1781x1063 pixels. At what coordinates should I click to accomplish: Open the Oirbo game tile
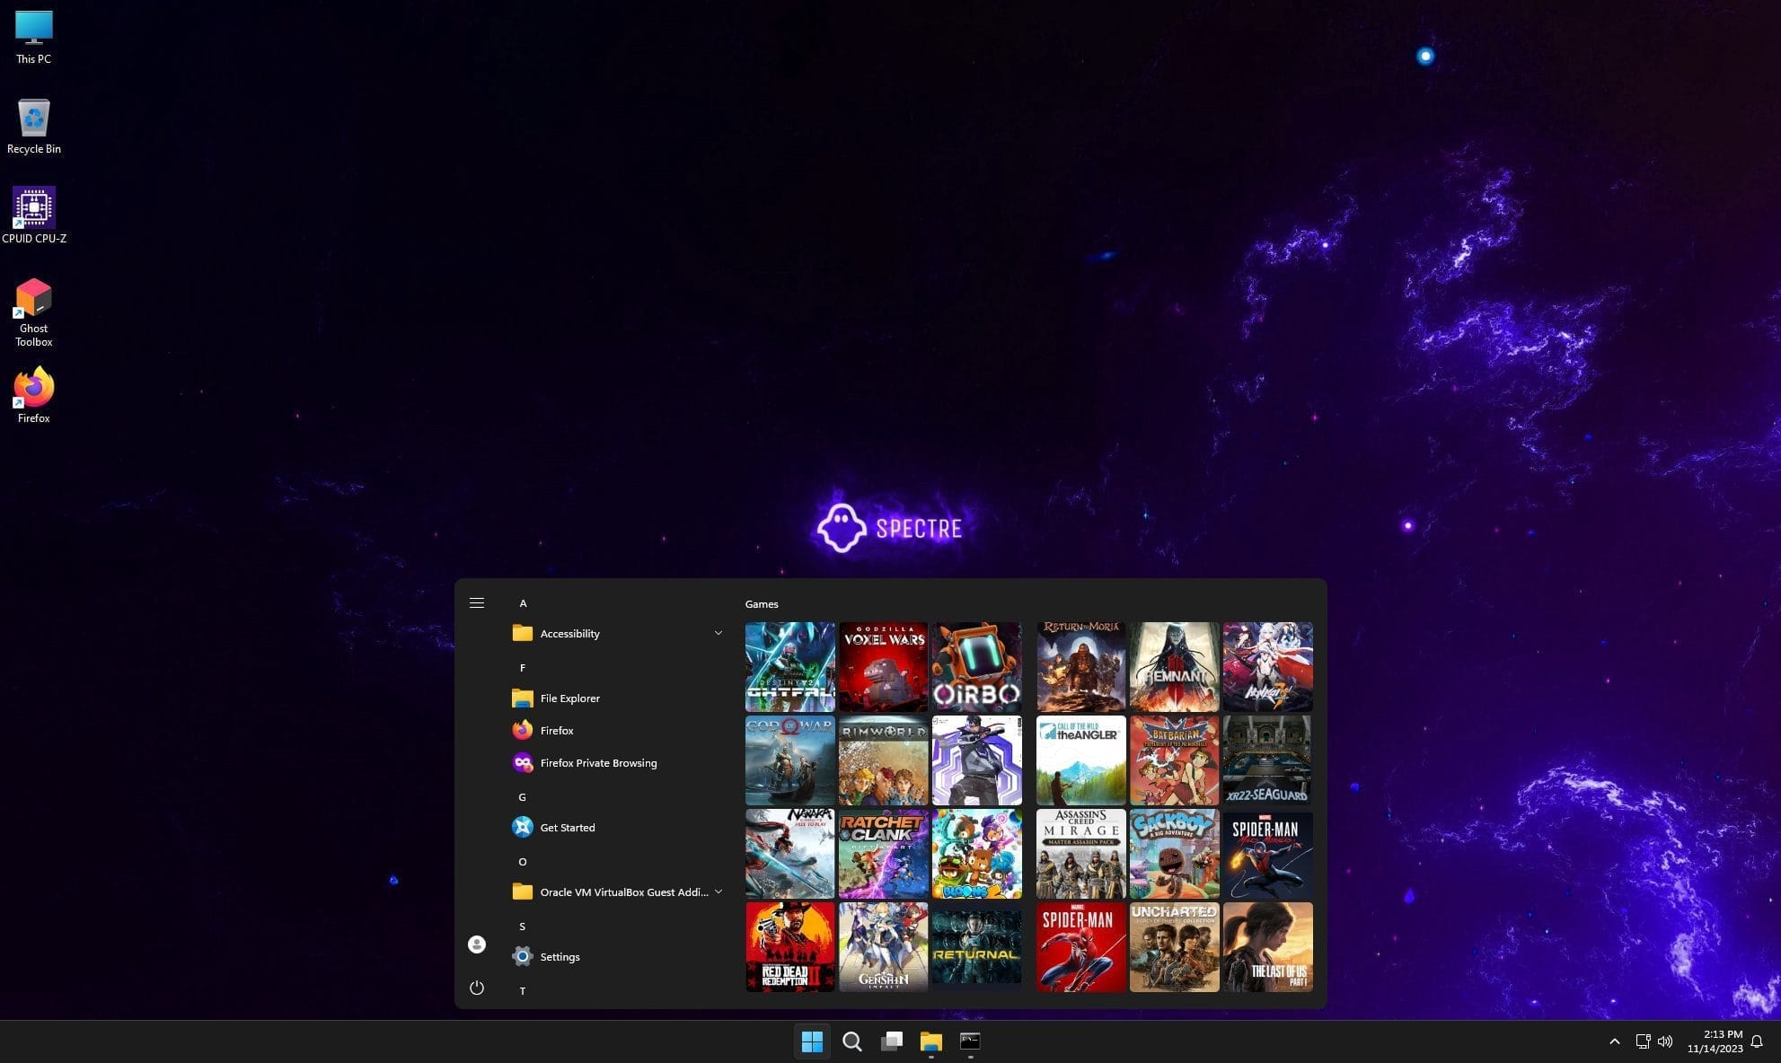(x=977, y=667)
